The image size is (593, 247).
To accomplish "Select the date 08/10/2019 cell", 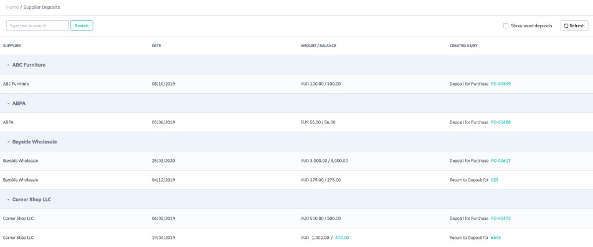I will (x=163, y=84).
